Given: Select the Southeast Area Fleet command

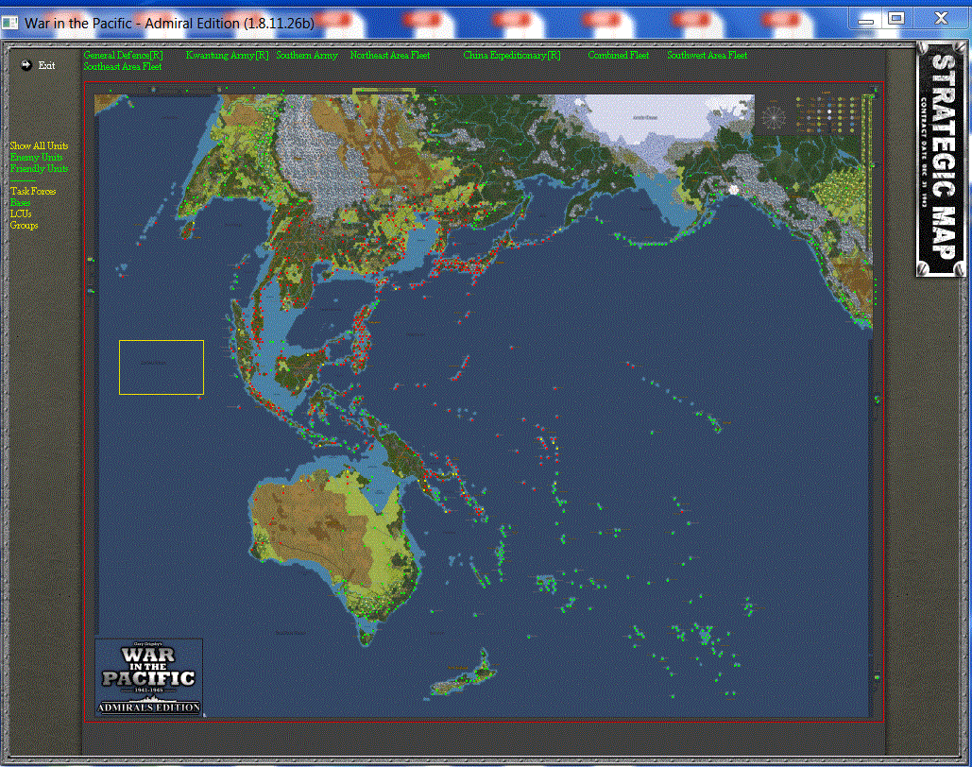Looking at the screenshot, I should (123, 66).
